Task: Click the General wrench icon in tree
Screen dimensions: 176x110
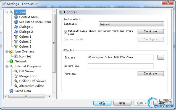Action: click(11, 12)
